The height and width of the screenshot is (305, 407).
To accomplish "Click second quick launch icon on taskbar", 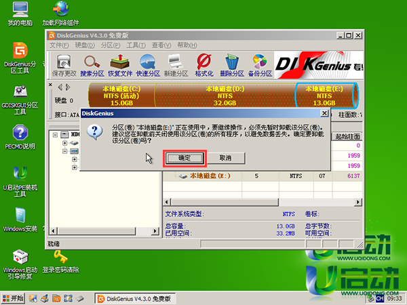I will (x=44, y=298).
